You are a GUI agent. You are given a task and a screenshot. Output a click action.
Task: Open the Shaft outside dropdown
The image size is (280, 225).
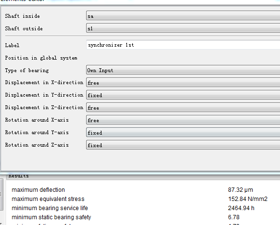(x=183, y=28)
